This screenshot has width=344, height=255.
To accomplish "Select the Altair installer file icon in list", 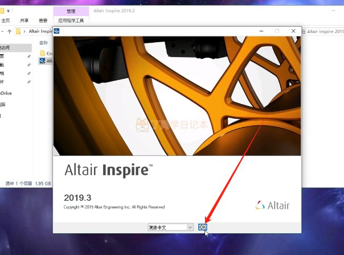I will [x=42, y=61].
